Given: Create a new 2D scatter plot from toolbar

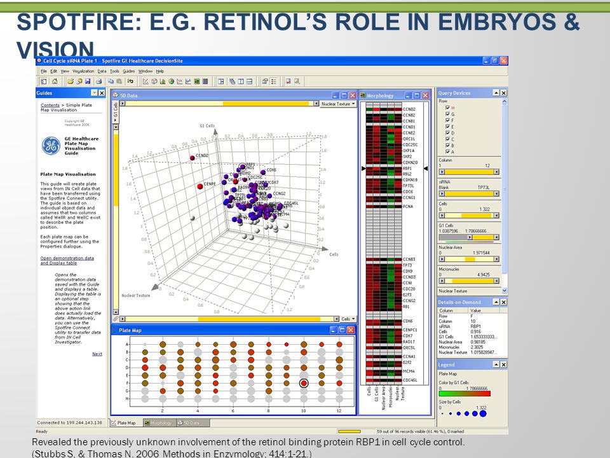Looking at the screenshot, I should [146, 81].
